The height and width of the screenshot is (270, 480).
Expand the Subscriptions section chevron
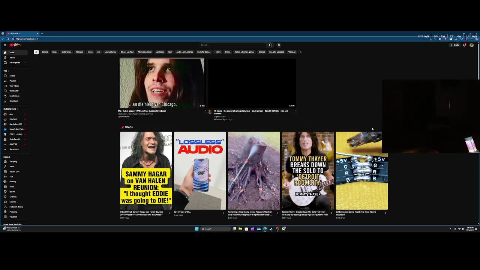pyautogui.click(x=18, y=109)
